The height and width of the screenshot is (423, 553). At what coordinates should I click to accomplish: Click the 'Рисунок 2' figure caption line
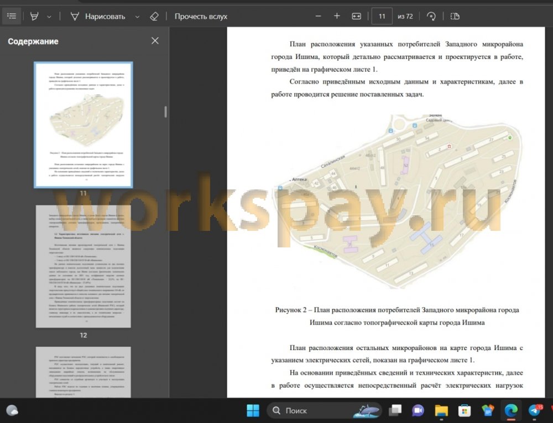coord(397,310)
